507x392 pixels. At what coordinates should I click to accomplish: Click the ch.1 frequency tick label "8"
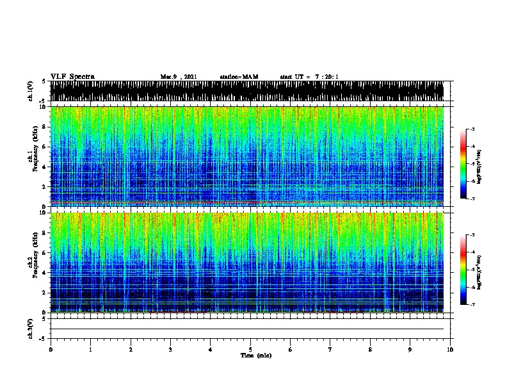pyautogui.click(x=44, y=127)
